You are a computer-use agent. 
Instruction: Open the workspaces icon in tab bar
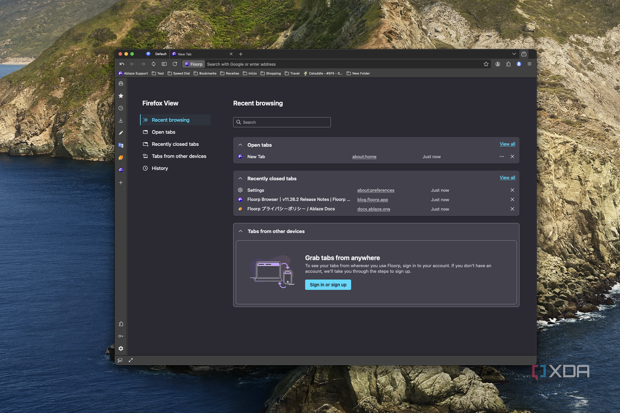[524, 54]
